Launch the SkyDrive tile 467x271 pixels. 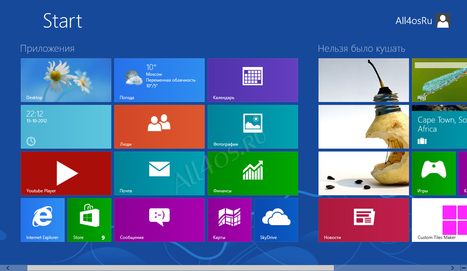coord(276,220)
